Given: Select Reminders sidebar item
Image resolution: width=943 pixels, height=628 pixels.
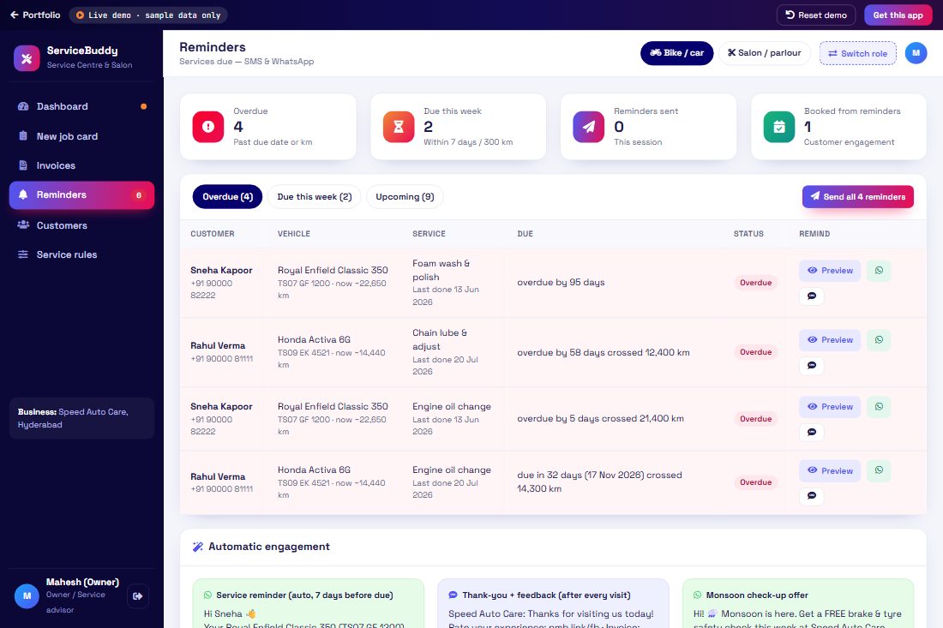Looking at the screenshot, I should click(81, 194).
